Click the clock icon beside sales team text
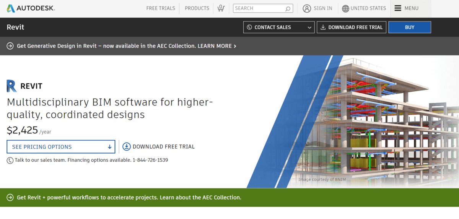The width and height of the screenshot is (459, 219). pyautogui.click(x=10, y=161)
